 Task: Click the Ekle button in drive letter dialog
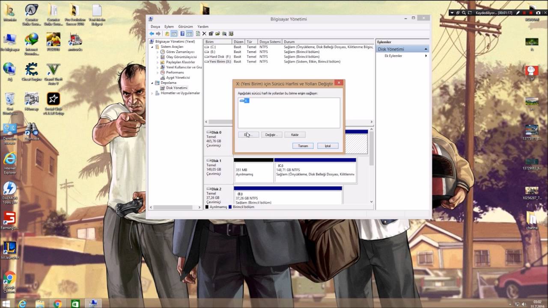pyautogui.click(x=248, y=135)
